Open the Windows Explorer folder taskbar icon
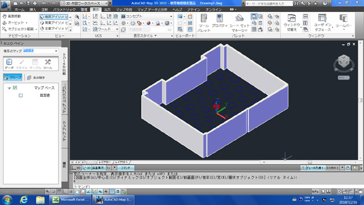This screenshot has width=364, height=205. coord(40,200)
